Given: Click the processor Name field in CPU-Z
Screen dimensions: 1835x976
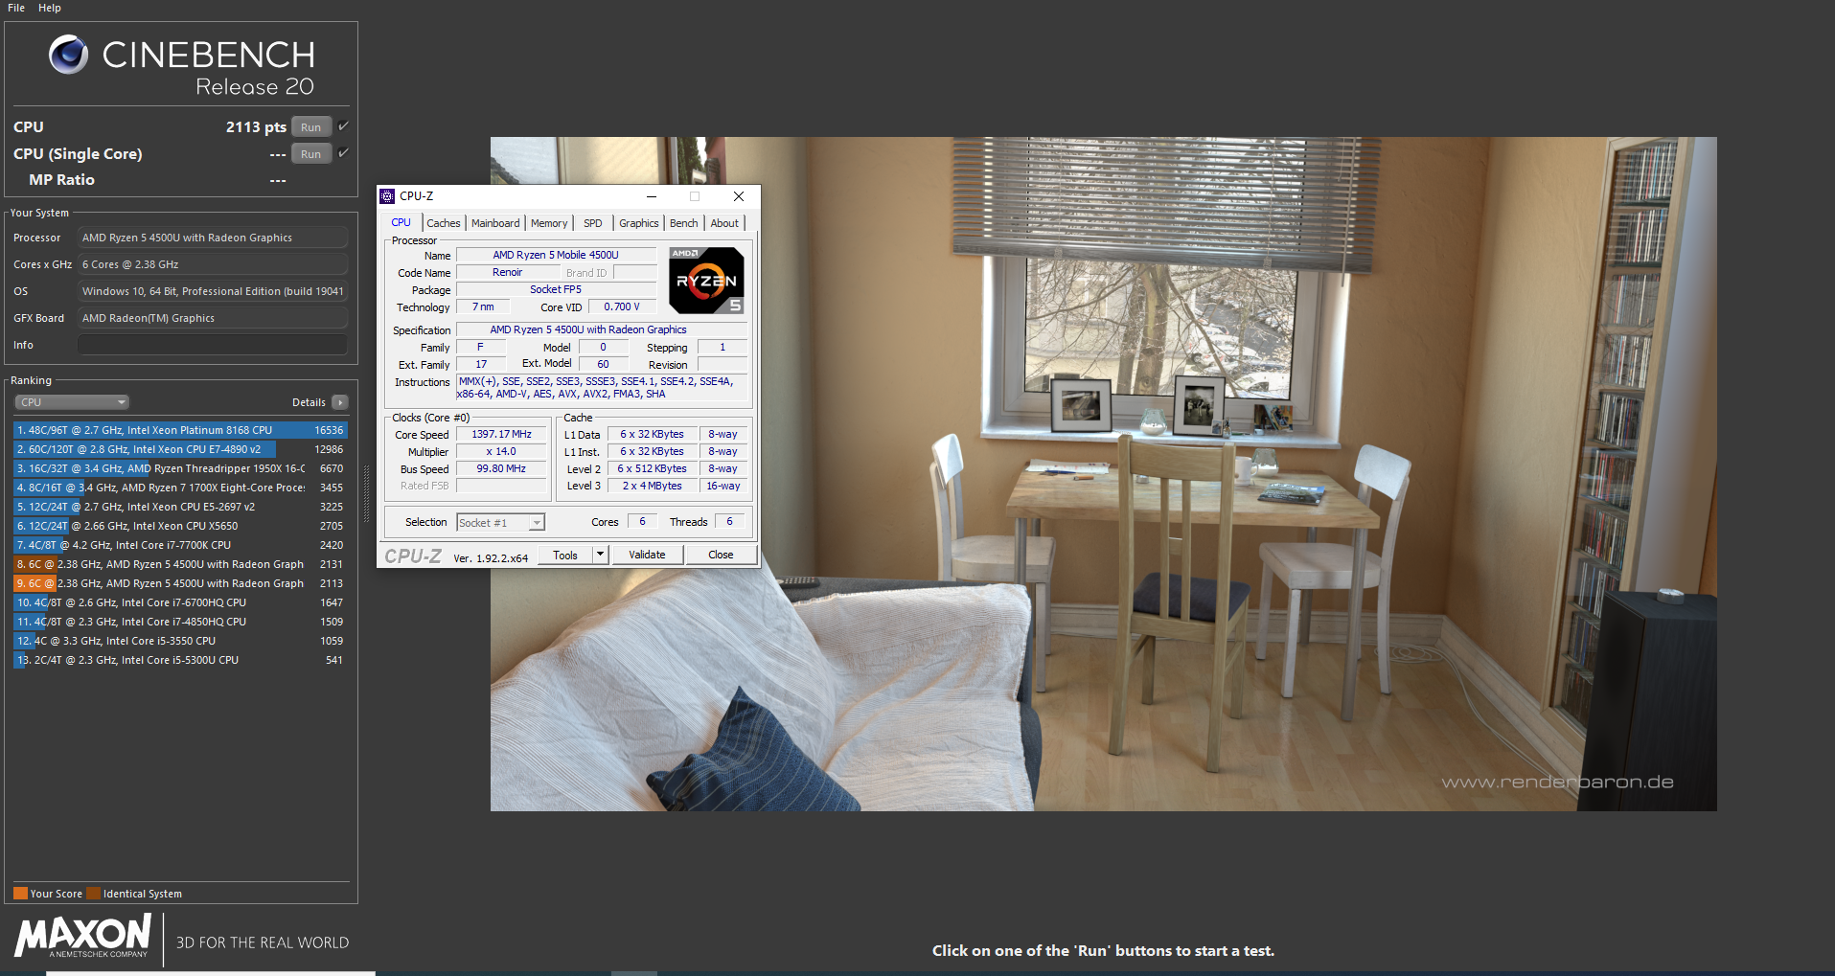Looking at the screenshot, I should (x=556, y=255).
